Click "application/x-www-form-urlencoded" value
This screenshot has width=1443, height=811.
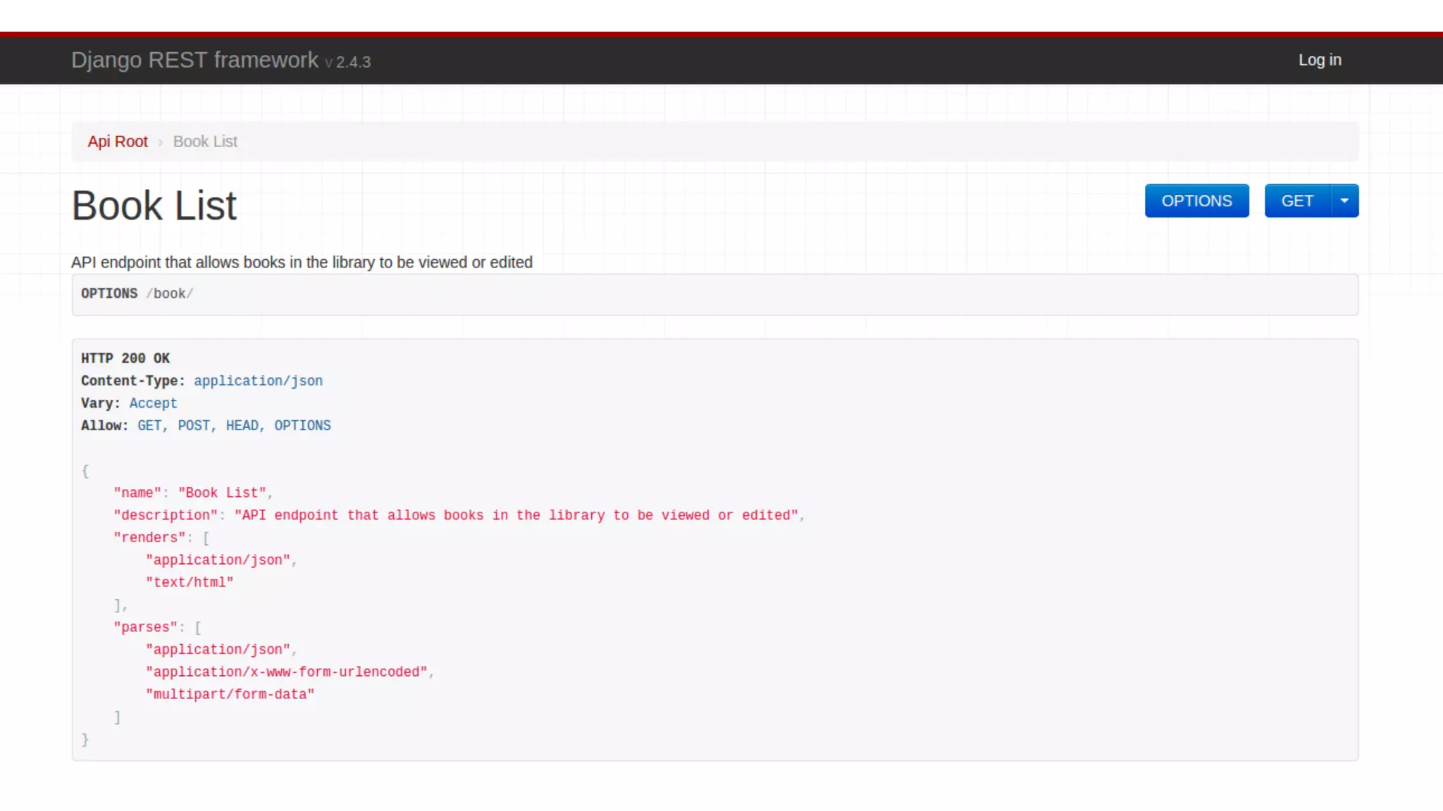tap(287, 672)
